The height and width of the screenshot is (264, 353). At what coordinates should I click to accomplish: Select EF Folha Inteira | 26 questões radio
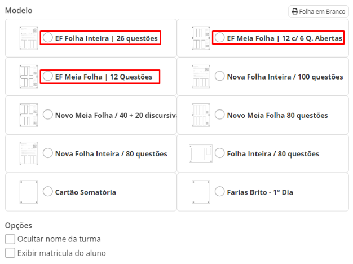[x=48, y=38]
